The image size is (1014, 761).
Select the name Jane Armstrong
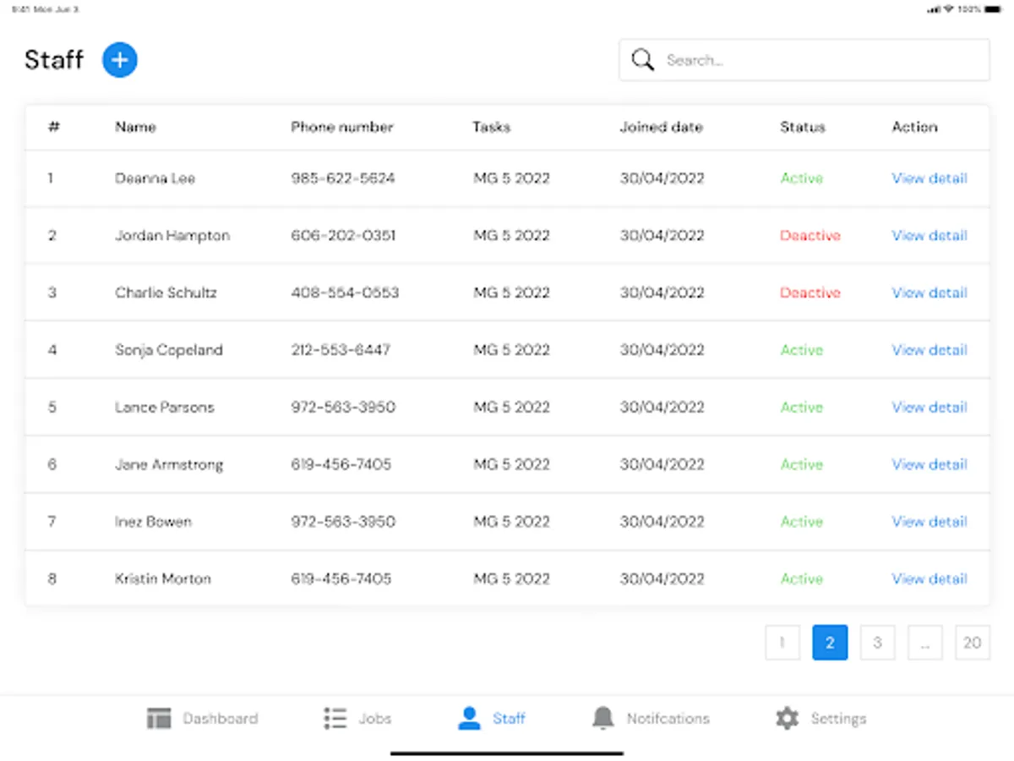[x=170, y=464]
